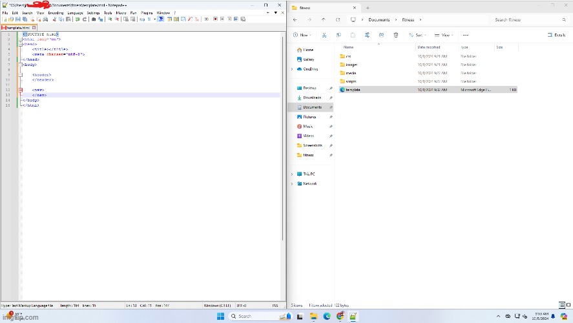The image size is (573, 323).
Task: Click Windows (CR LF) in status bar
Action: (x=217, y=306)
